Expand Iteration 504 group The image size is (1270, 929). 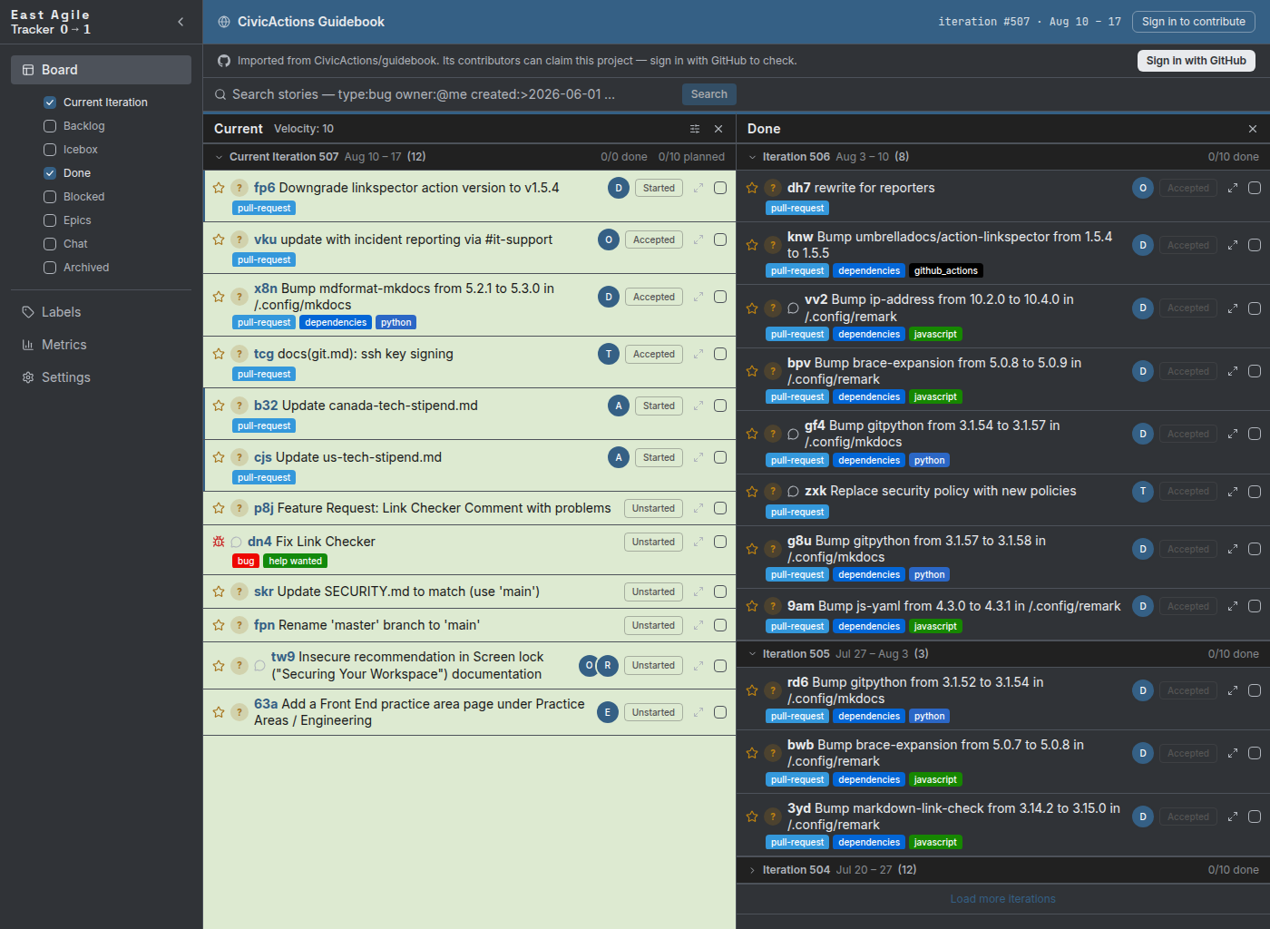752,870
